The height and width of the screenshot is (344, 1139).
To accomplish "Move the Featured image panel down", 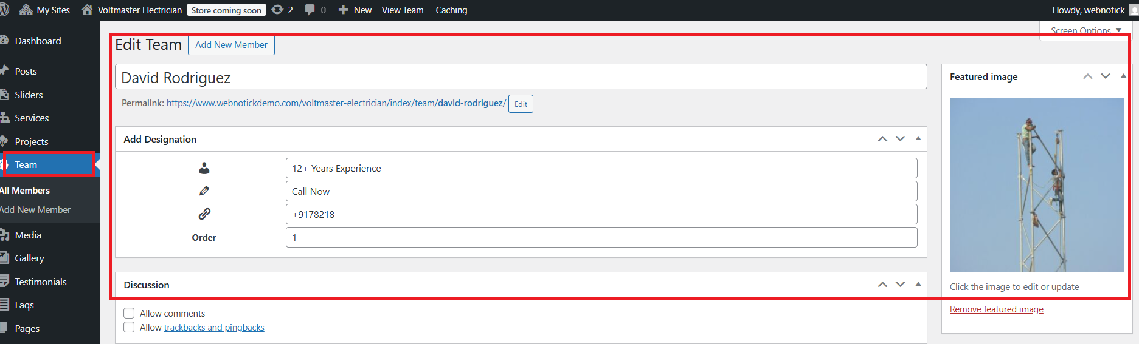I will (x=1106, y=76).
